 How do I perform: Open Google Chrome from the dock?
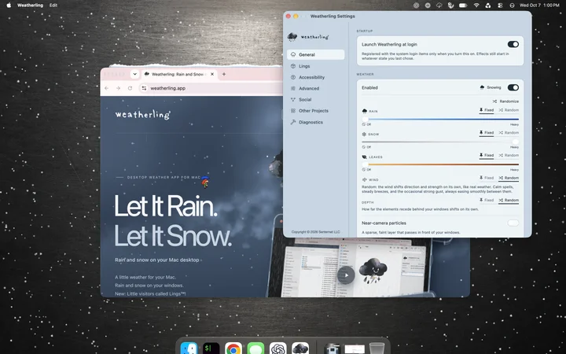(x=233, y=348)
